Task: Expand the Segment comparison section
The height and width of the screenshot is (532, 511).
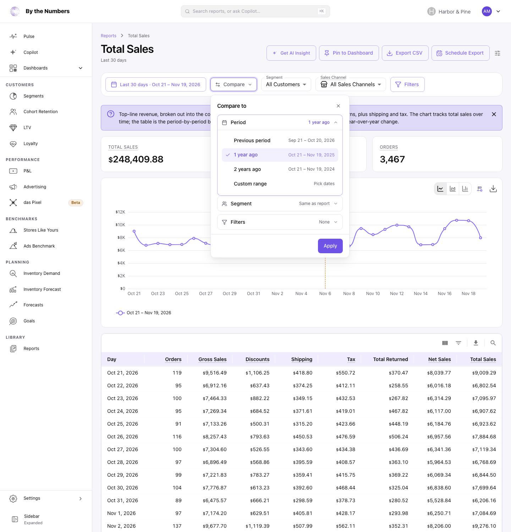Action: 280,204
